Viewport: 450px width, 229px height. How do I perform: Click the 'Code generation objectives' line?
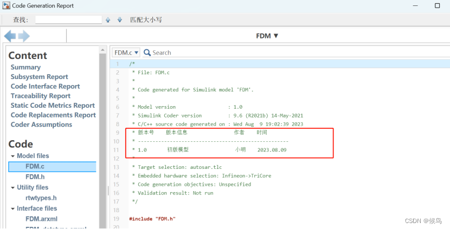(x=191, y=184)
